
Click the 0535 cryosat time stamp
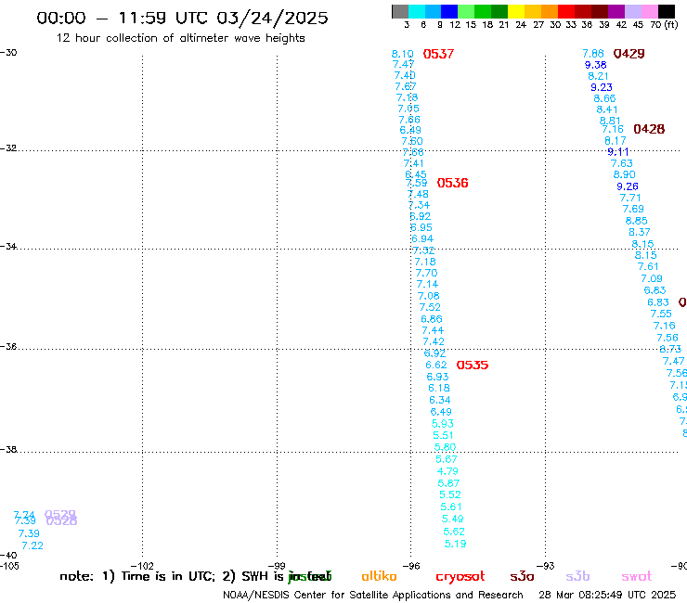(473, 366)
